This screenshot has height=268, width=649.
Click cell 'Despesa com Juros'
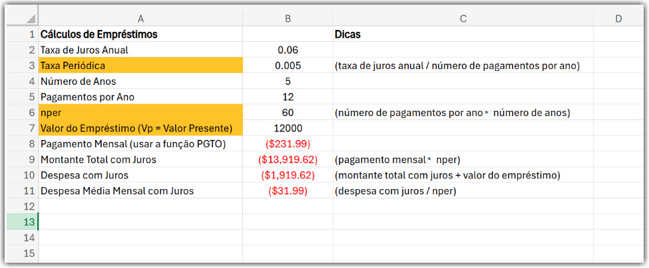click(x=140, y=175)
